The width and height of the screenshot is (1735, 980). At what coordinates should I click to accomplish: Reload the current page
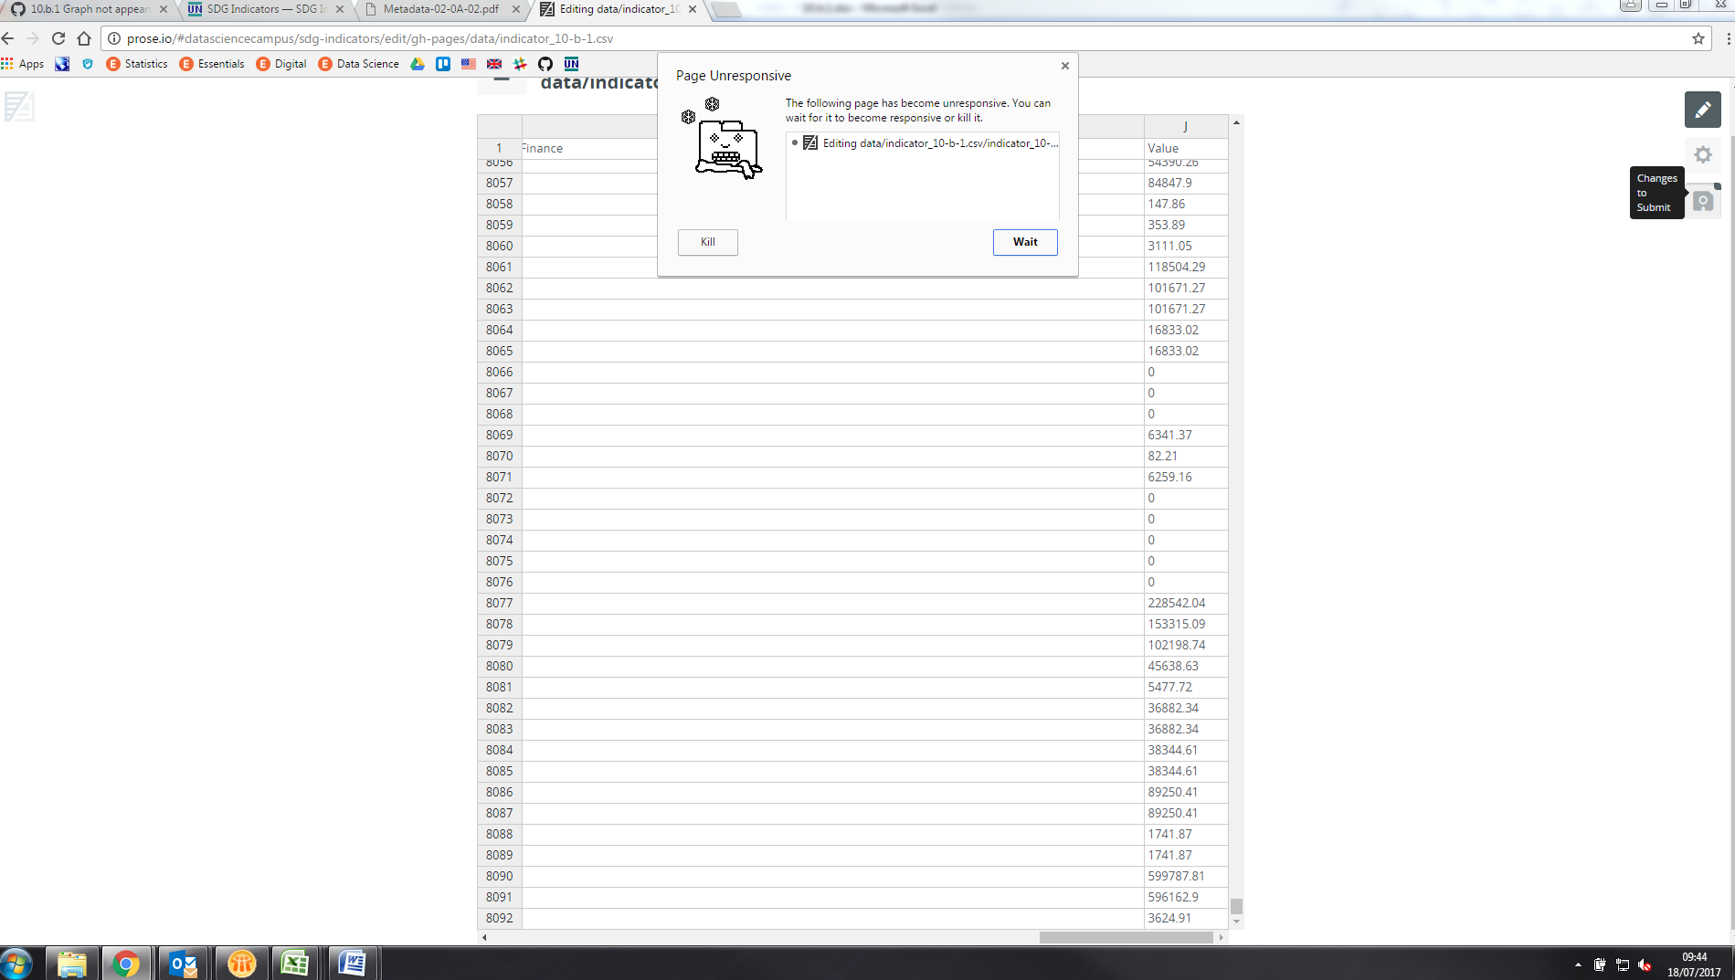pos(58,38)
